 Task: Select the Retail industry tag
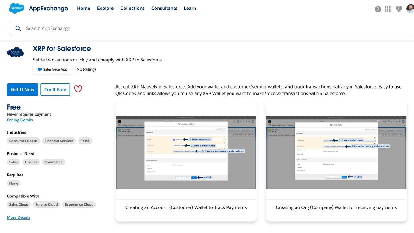[x=85, y=141]
